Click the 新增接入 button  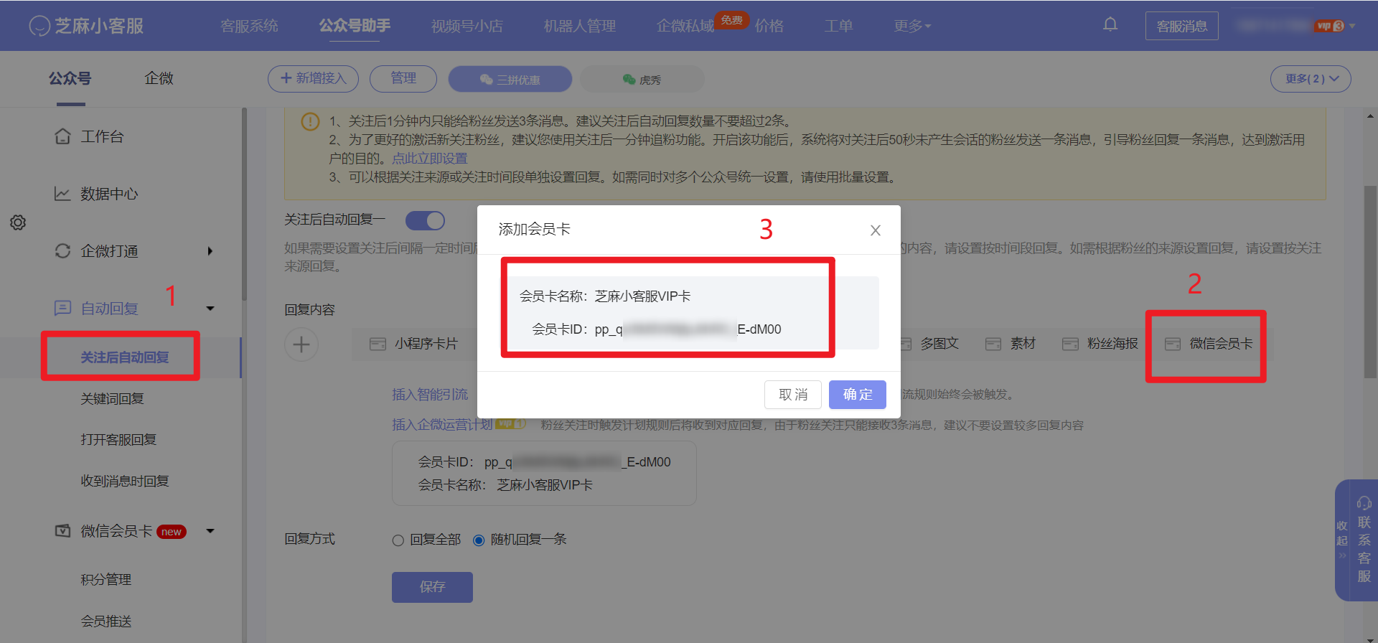click(313, 79)
